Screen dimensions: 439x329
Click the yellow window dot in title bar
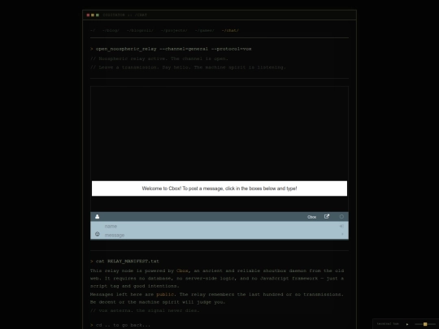click(x=93, y=15)
